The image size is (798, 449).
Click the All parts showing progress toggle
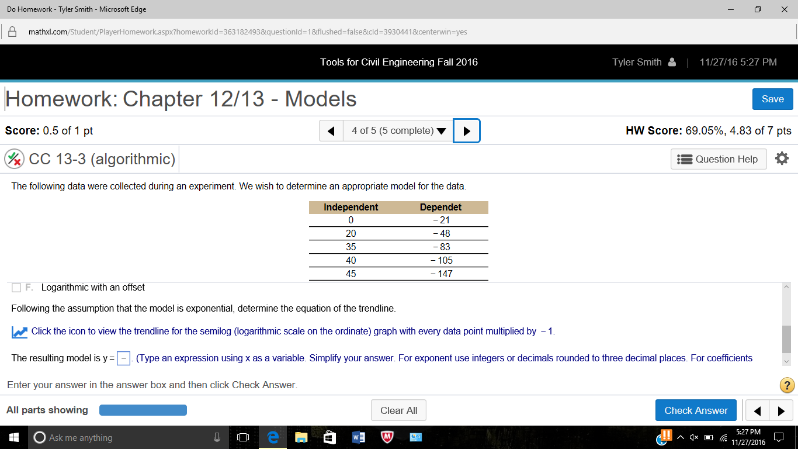click(x=47, y=410)
